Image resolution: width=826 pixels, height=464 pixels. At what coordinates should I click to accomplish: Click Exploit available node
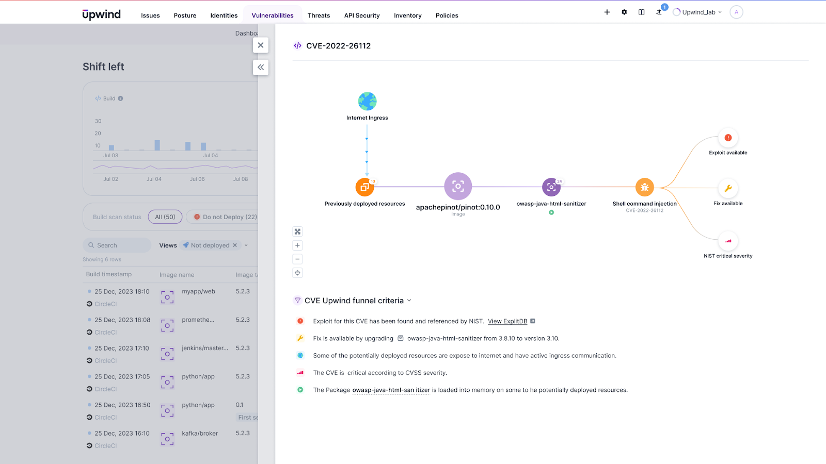728,138
